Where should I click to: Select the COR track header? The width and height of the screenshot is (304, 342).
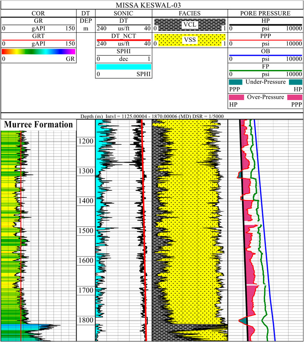pyautogui.click(x=38, y=13)
